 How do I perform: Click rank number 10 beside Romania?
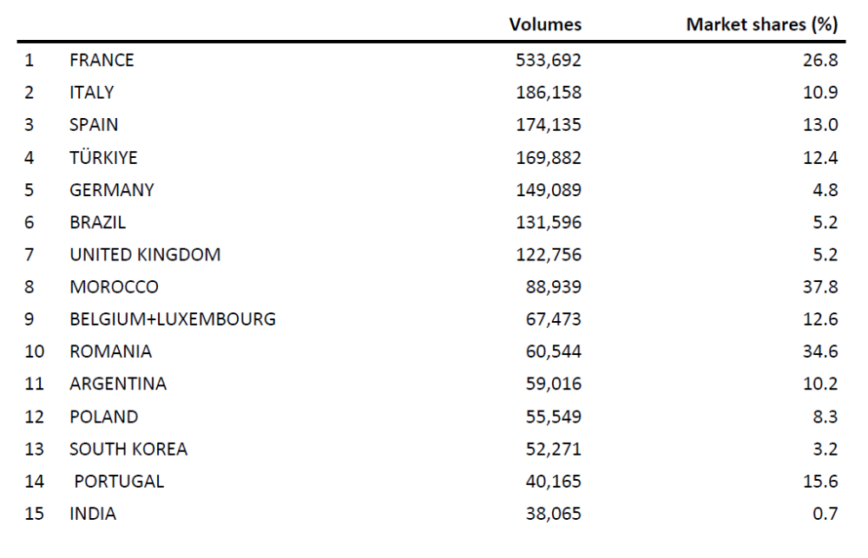pos(34,351)
